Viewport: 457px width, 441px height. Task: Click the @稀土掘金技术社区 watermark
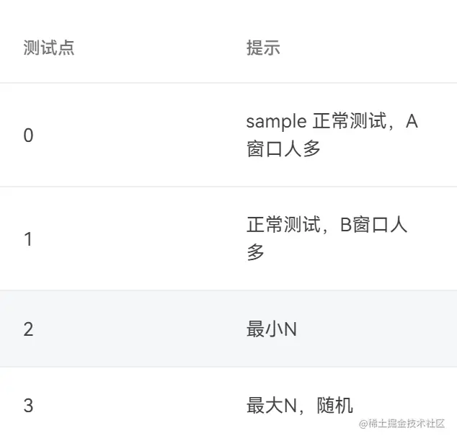[x=402, y=423]
